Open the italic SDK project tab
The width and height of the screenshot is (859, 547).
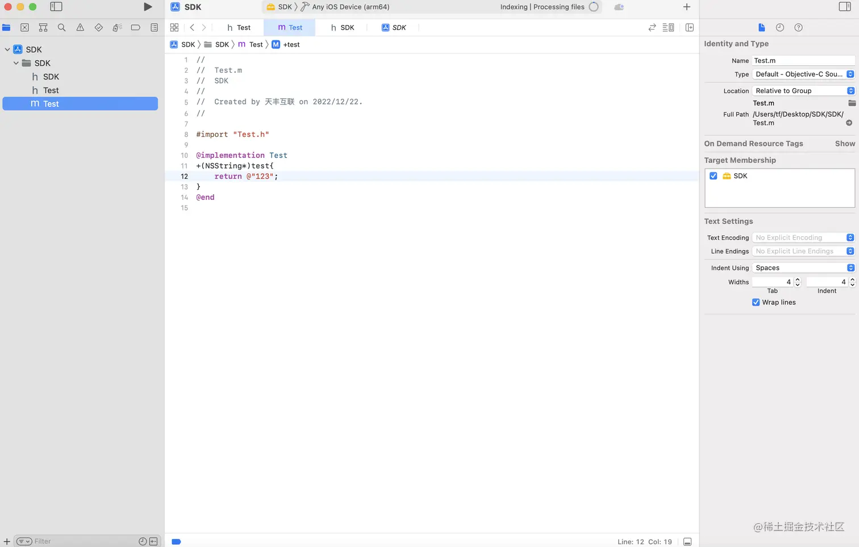tap(393, 27)
